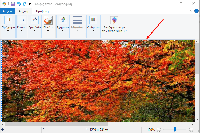Collapse the ribbon with the chevron

[x=191, y=11]
